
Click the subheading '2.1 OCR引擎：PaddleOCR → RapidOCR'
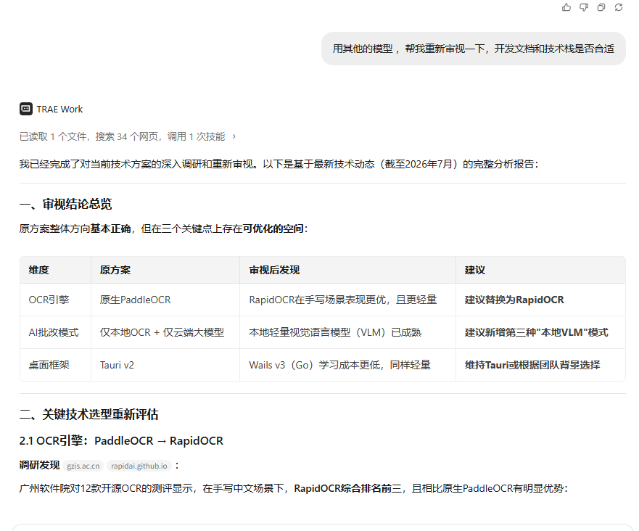(x=121, y=441)
